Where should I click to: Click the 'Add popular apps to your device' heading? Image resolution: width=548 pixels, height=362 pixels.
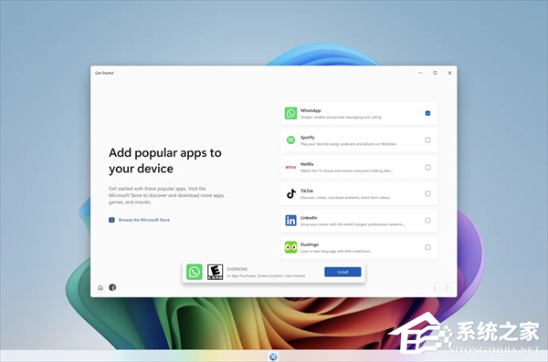pos(165,160)
